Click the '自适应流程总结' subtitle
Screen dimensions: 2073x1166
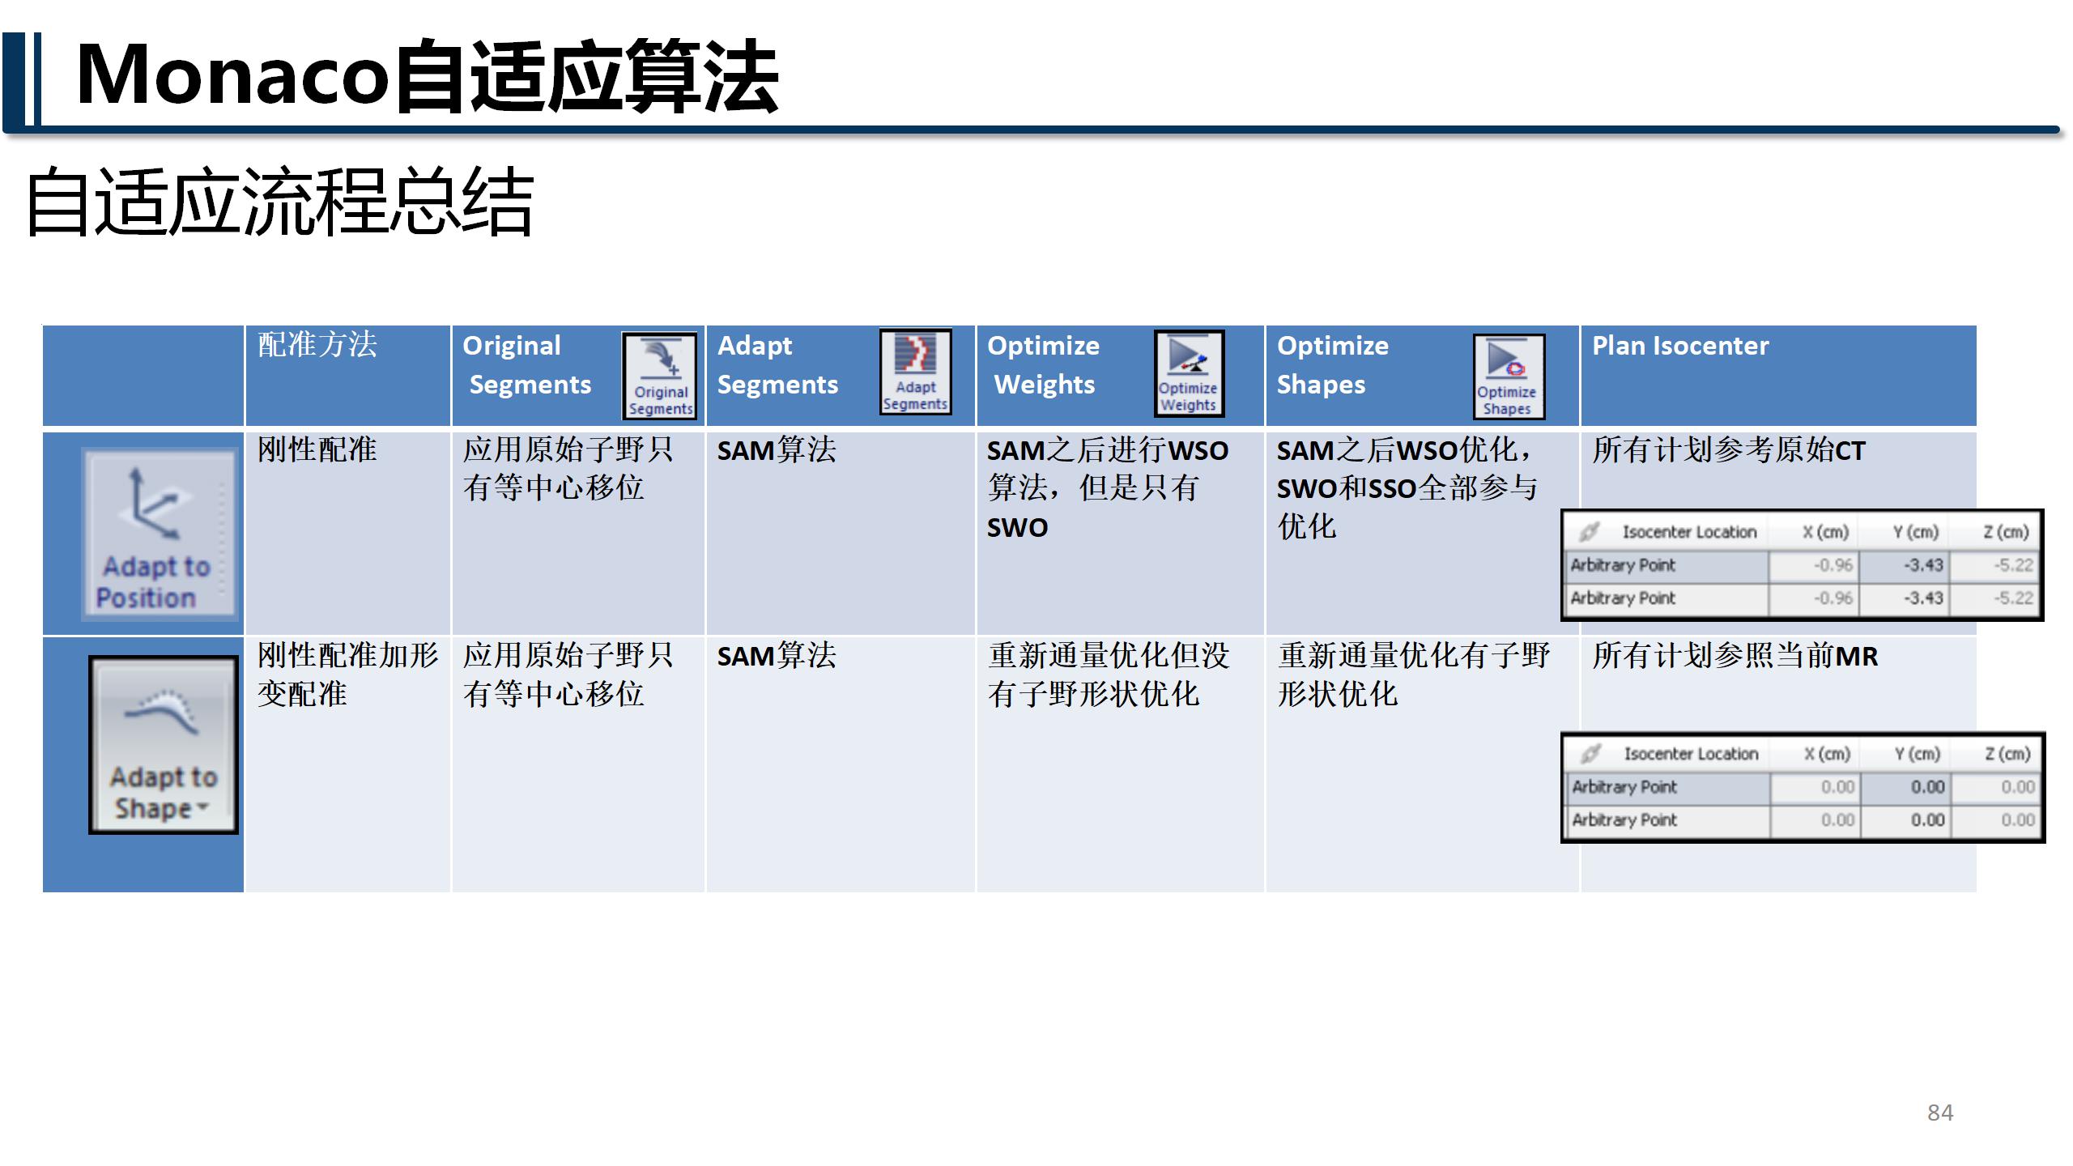(x=280, y=202)
